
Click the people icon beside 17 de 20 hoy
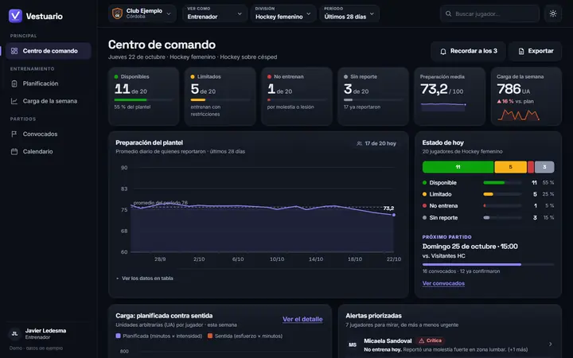tap(359, 143)
